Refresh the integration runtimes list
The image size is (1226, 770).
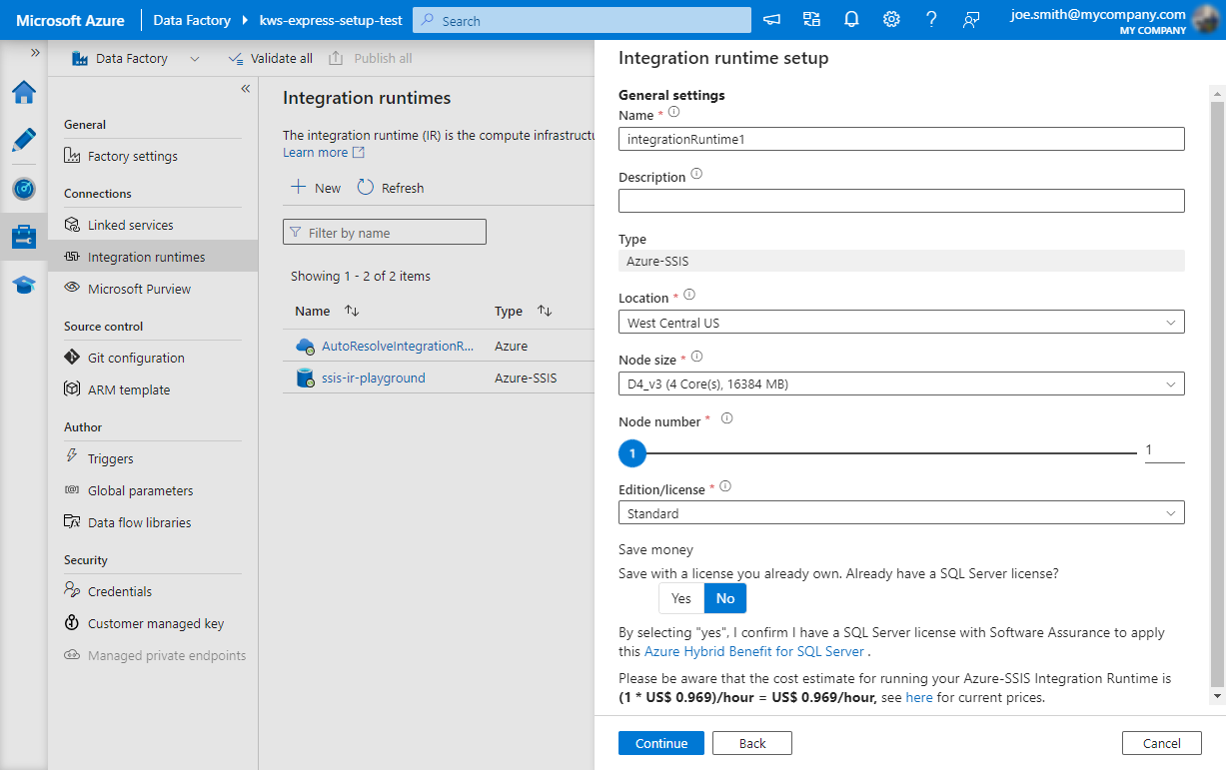[x=391, y=188]
